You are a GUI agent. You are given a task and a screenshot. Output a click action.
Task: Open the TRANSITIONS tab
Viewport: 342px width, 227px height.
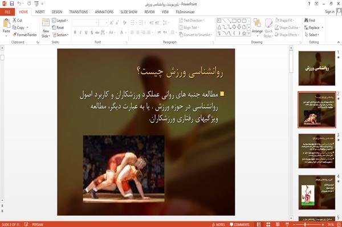pyautogui.click(x=79, y=12)
